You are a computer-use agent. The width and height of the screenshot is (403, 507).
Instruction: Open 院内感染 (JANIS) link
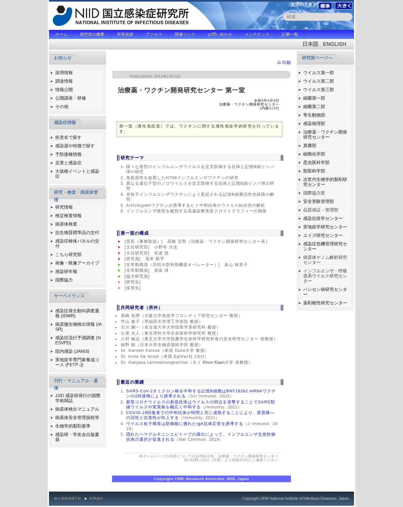[72, 352]
